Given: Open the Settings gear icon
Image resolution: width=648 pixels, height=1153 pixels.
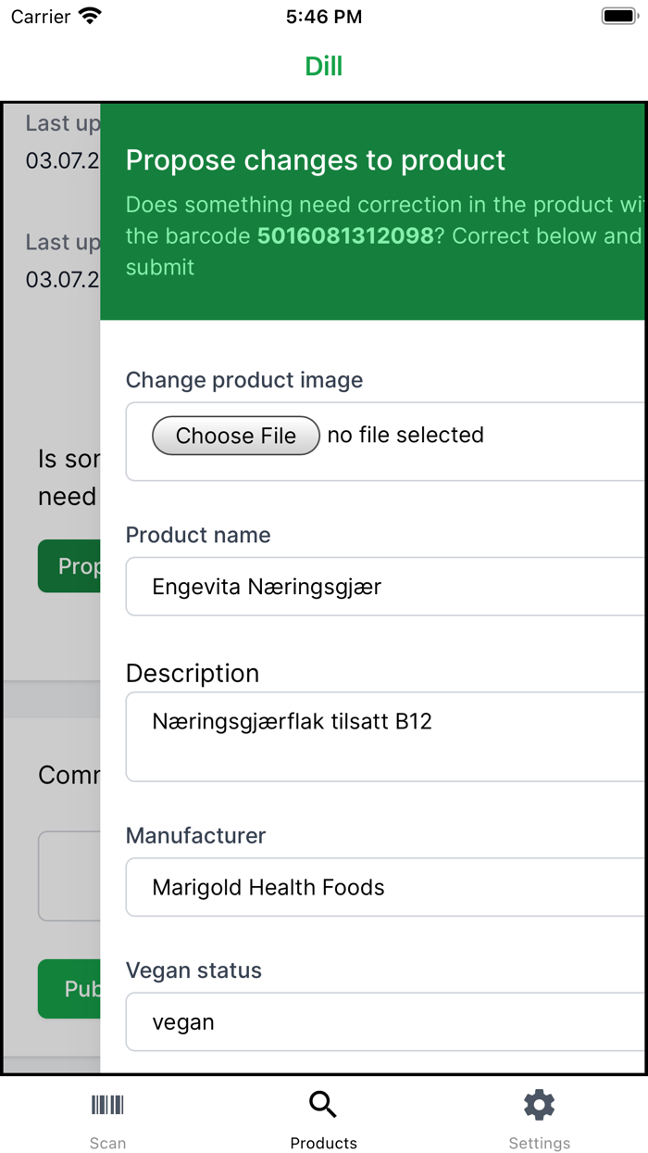Looking at the screenshot, I should pyautogui.click(x=539, y=1105).
